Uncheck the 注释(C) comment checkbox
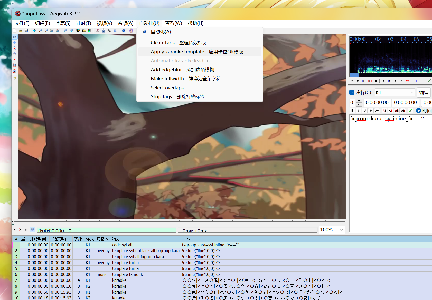Viewport: 432px width, 300px height. pyautogui.click(x=352, y=92)
